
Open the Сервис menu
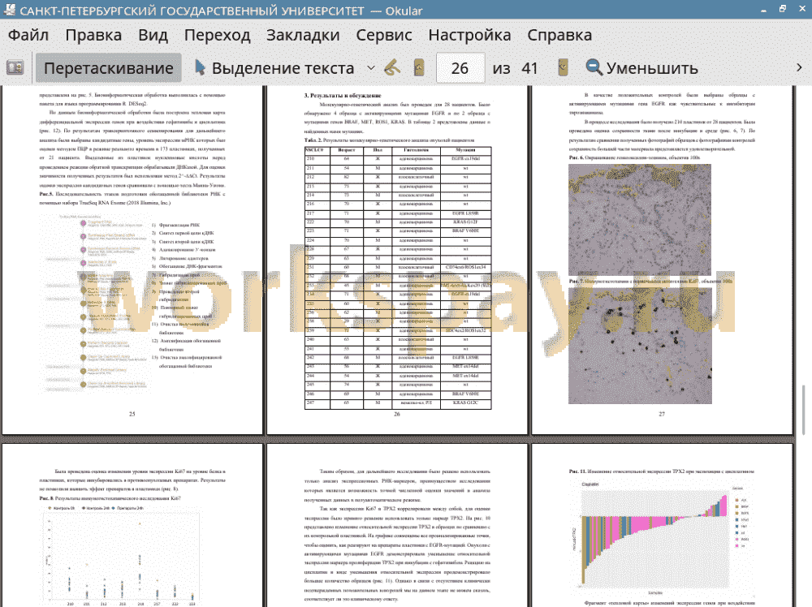tap(384, 35)
